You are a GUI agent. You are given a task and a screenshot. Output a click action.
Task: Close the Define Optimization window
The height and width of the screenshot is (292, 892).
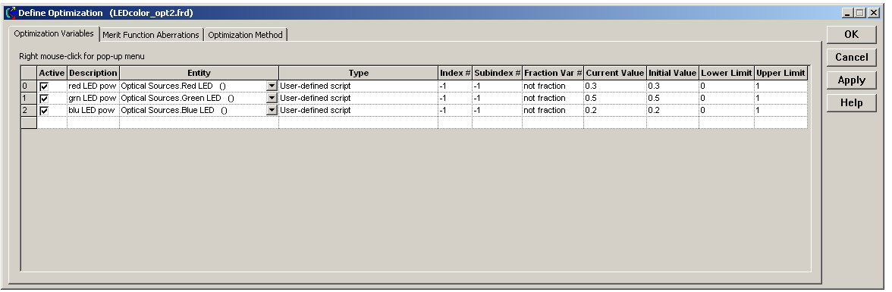[873, 13]
